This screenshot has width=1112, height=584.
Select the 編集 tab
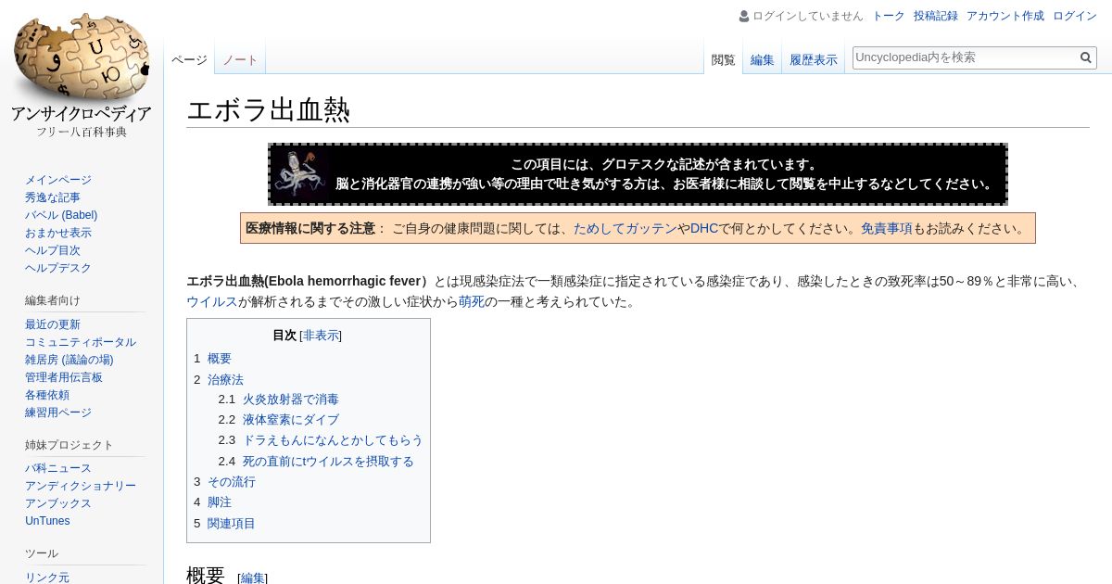click(763, 60)
